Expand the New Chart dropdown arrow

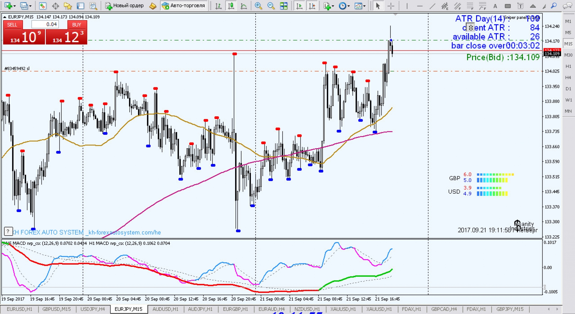14,6
